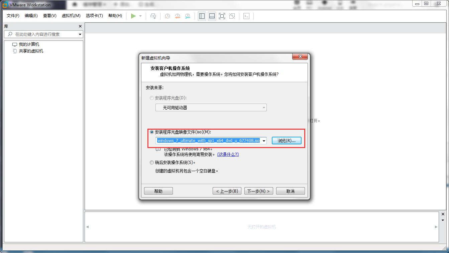This screenshot has height=253, width=449.
Task: Toggle the library sidebar view icon
Action: pos(202,16)
